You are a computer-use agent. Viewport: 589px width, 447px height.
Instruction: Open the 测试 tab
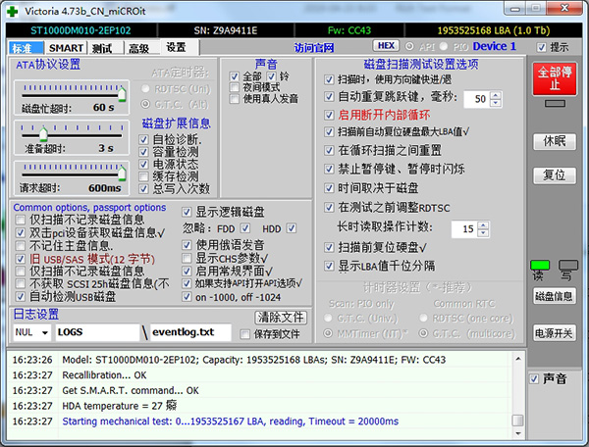101,48
